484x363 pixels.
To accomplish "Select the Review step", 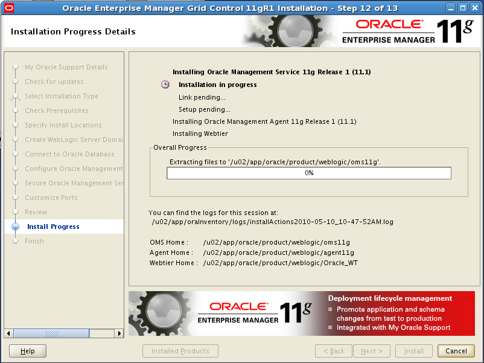I will [x=36, y=212].
